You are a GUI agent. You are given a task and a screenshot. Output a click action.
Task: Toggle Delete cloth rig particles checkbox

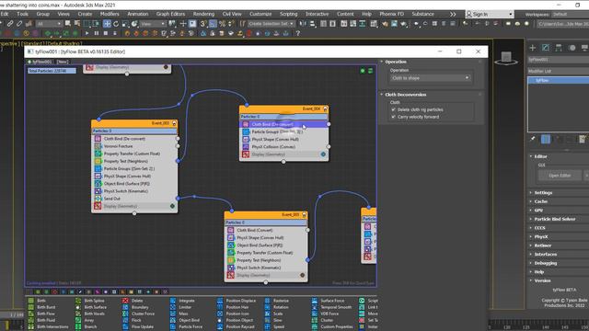pyautogui.click(x=393, y=109)
